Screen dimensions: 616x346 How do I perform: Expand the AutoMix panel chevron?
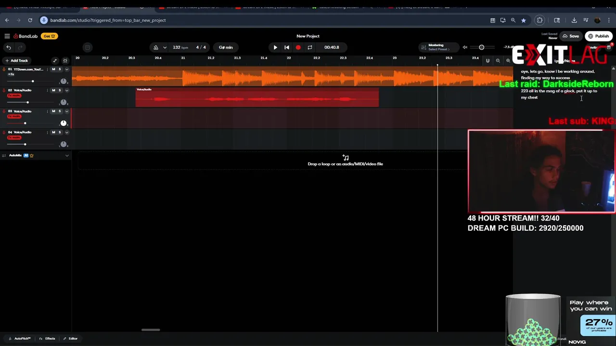67,155
